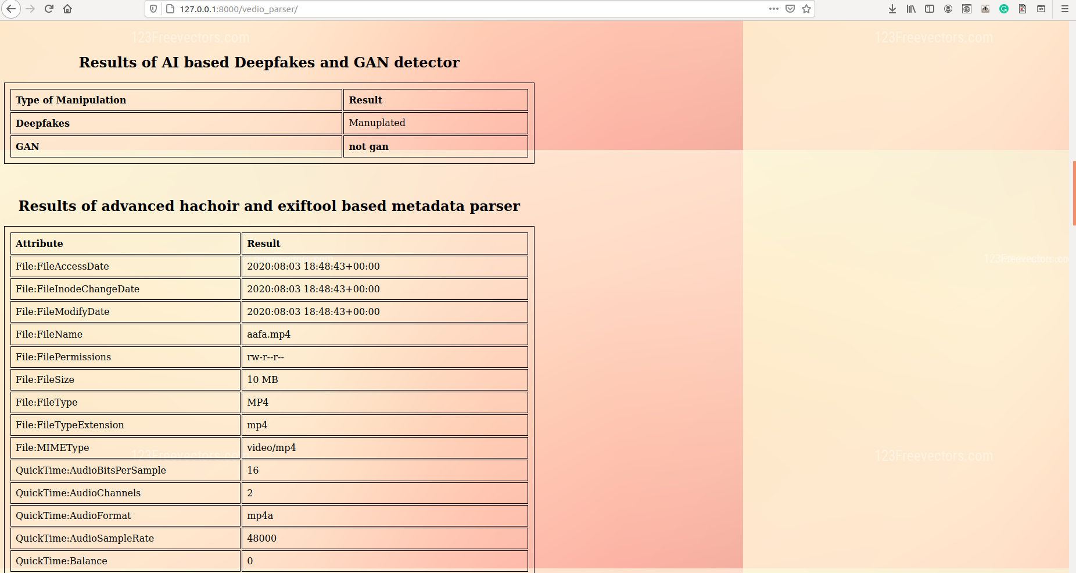Go back to the previous page
The image size is (1076, 573).
[x=11, y=9]
